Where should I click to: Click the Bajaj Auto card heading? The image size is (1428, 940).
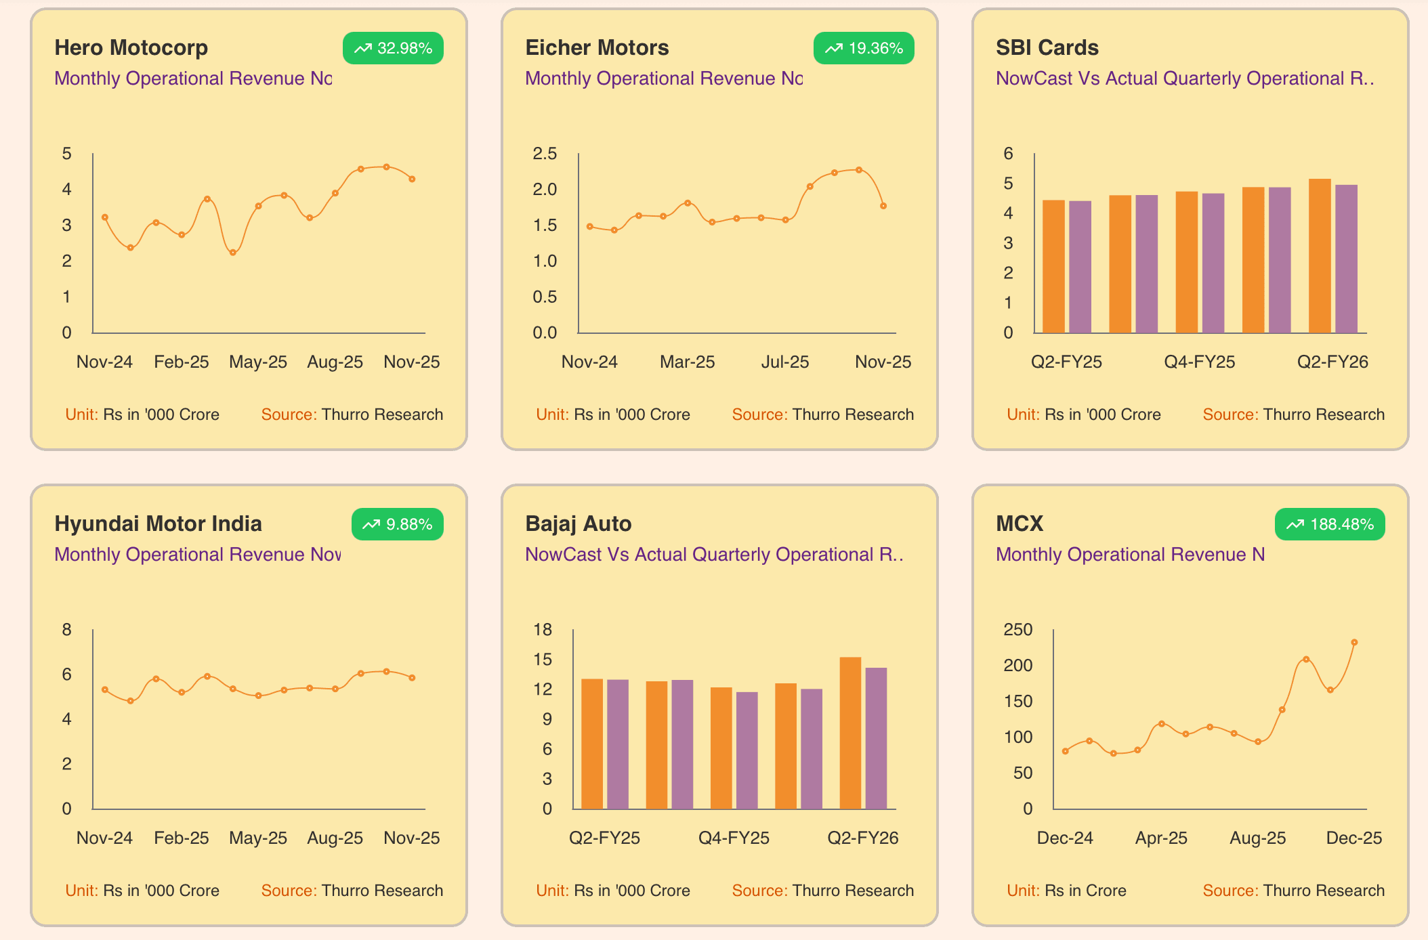(579, 524)
